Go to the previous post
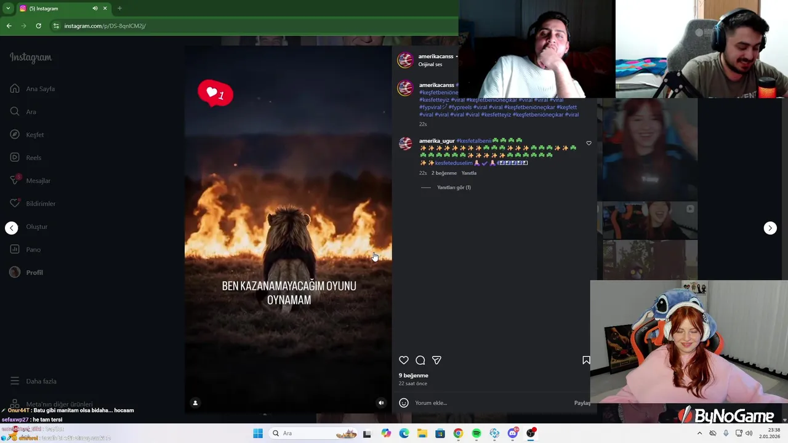 (12, 228)
